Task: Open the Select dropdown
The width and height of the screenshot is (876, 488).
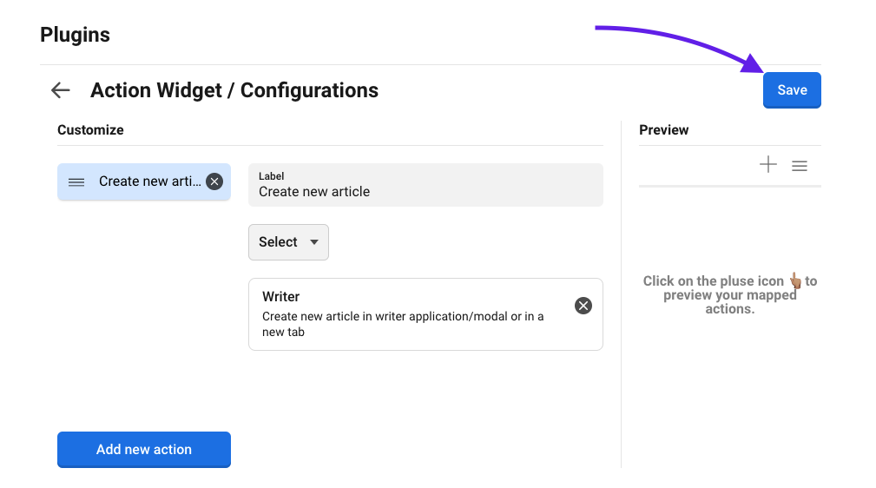Action: pos(288,242)
